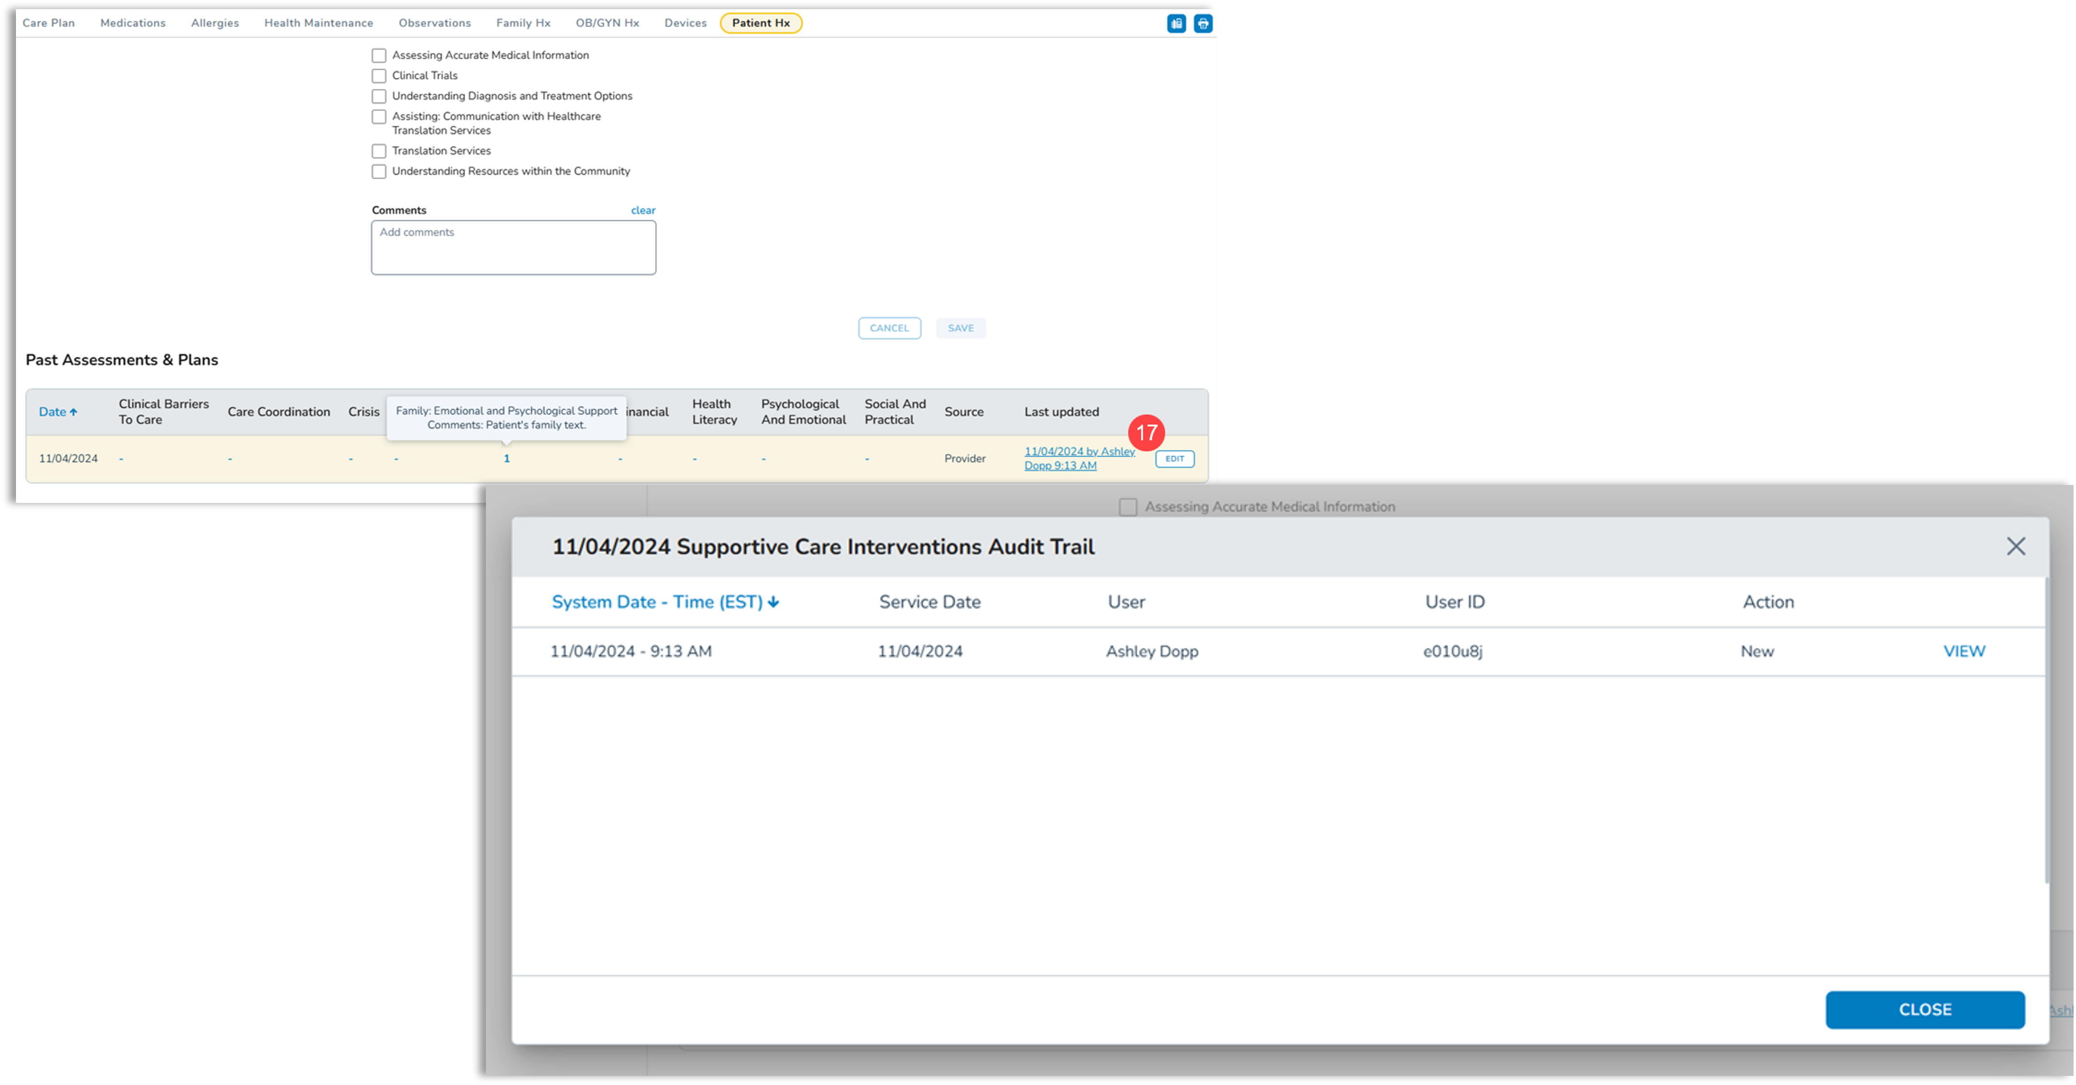Viewport: 2076px width, 1085px height.
Task: Close the Audit Trail dialog with X
Action: tap(2016, 546)
